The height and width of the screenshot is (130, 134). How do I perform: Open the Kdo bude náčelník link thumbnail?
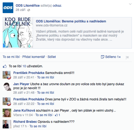point(18,33)
